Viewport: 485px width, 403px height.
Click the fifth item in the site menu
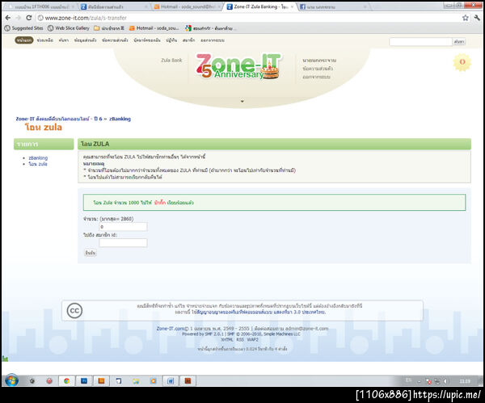pos(115,40)
